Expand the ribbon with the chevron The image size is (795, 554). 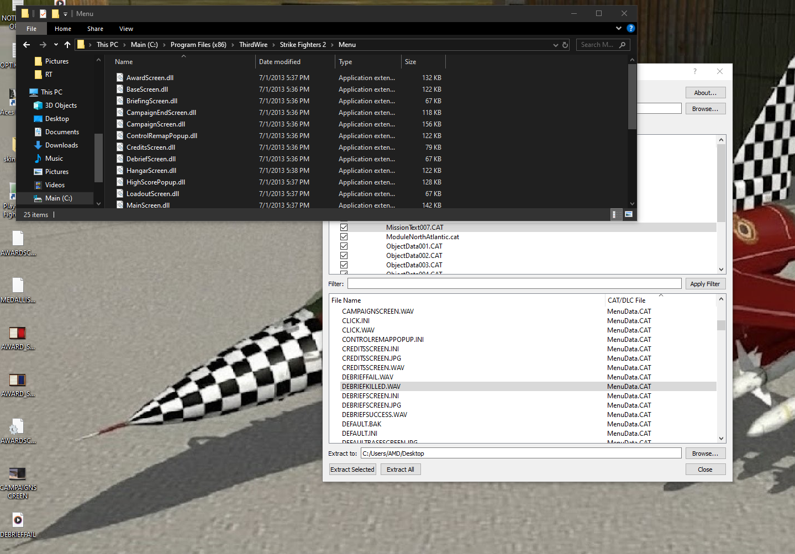click(618, 28)
